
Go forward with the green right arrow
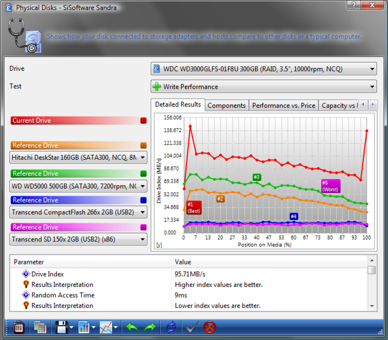(150, 328)
